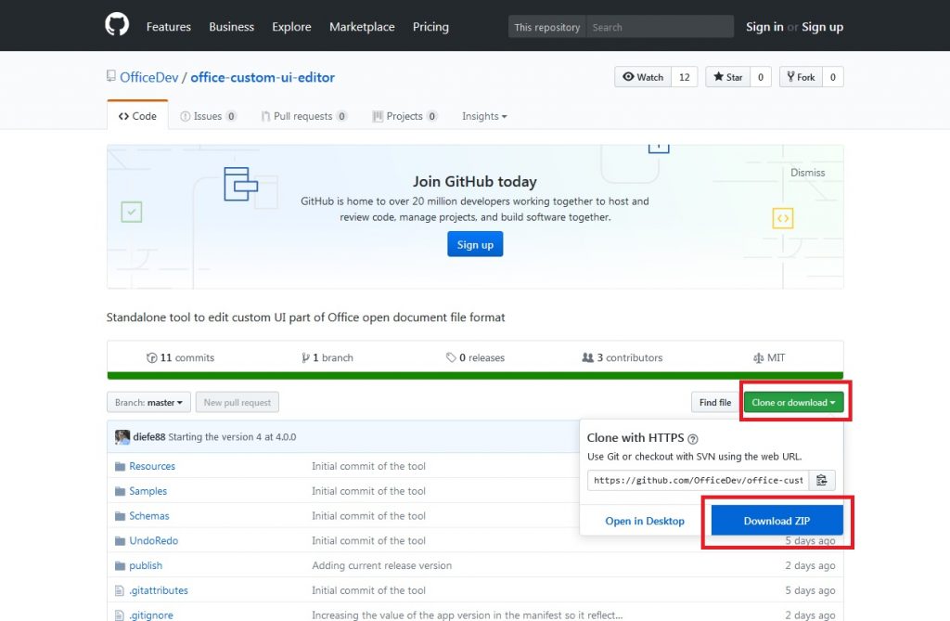The image size is (950, 621).
Task: Click the branch icon showing 1 branch
Action: (x=306, y=357)
